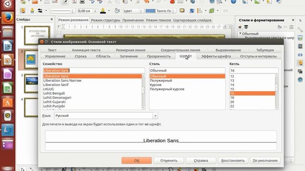Switch to Режим структуры view tab
305x171 pixels.
pyautogui.click(x=105, y=20)
